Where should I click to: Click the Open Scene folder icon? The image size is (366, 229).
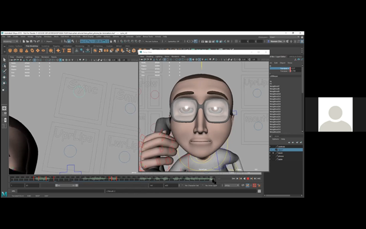point(28,41)
